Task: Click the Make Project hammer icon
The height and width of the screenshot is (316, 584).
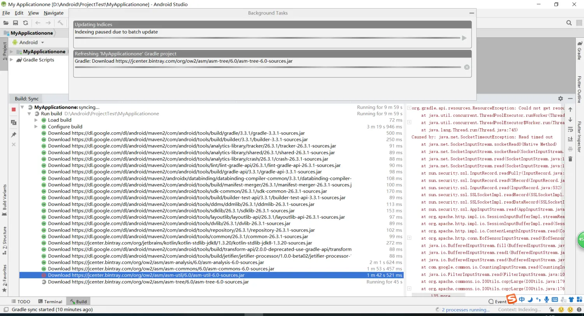Action: coord(60,23)
